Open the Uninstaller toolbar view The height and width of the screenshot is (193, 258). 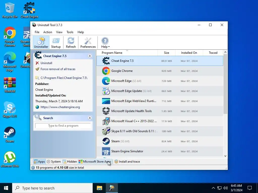[x=41, y=42]
